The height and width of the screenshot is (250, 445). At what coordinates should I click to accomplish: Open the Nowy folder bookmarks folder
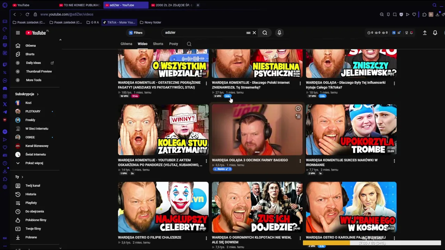[x=151, y=22]
